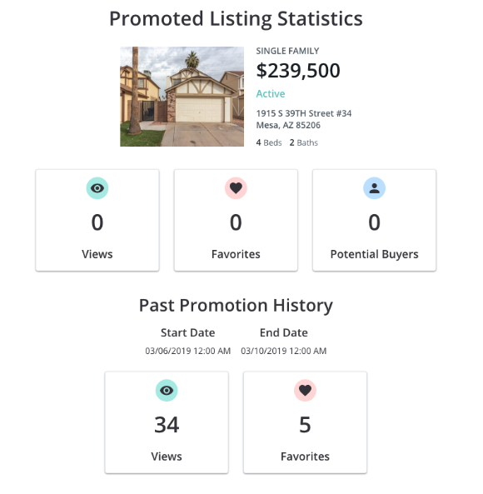This screenshot has height=494, width=483.
Task: Click the eye icon in Past Promotion History
Action: pos(167,391)
